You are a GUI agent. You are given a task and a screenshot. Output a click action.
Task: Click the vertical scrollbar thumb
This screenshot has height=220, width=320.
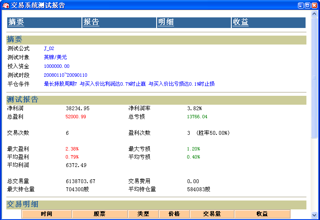click(314, 78)
